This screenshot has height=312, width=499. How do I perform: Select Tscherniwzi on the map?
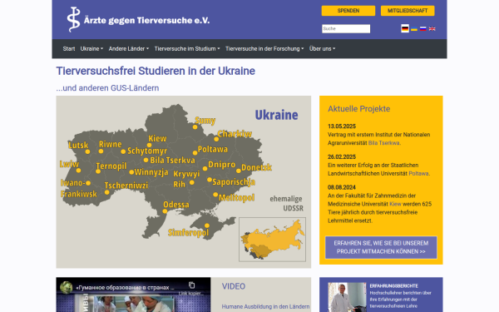[126, 186]
